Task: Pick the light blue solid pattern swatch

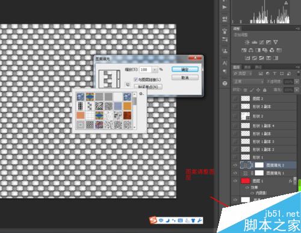Action: 118,106
